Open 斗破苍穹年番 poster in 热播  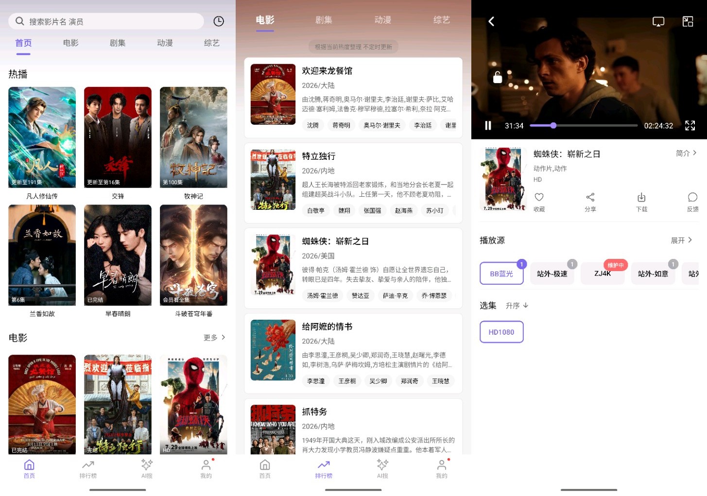tap(193, 255)
